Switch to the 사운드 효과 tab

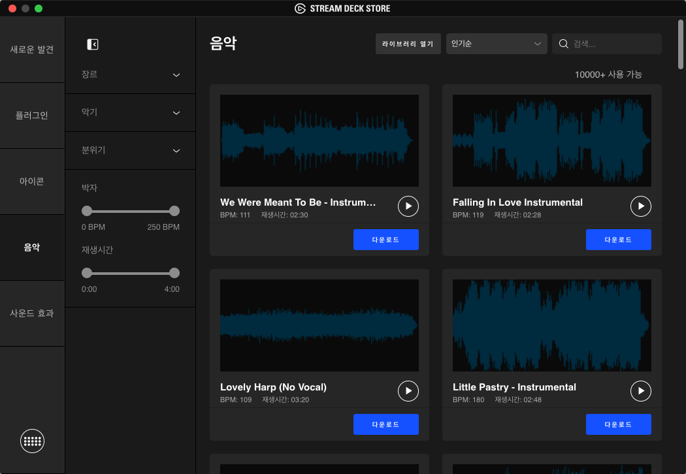point(32,313)
